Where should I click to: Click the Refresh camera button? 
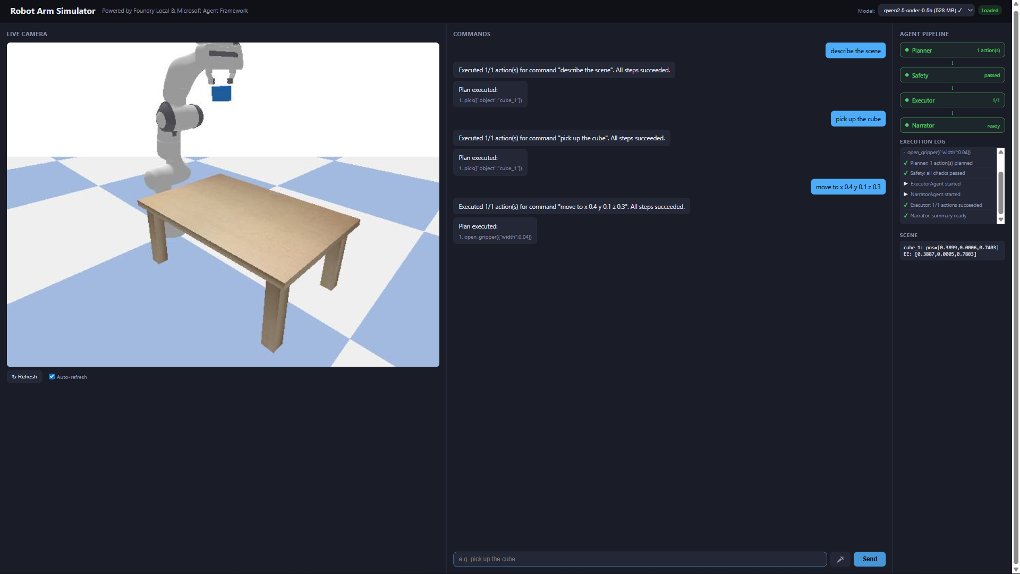(x=24, y=377)
